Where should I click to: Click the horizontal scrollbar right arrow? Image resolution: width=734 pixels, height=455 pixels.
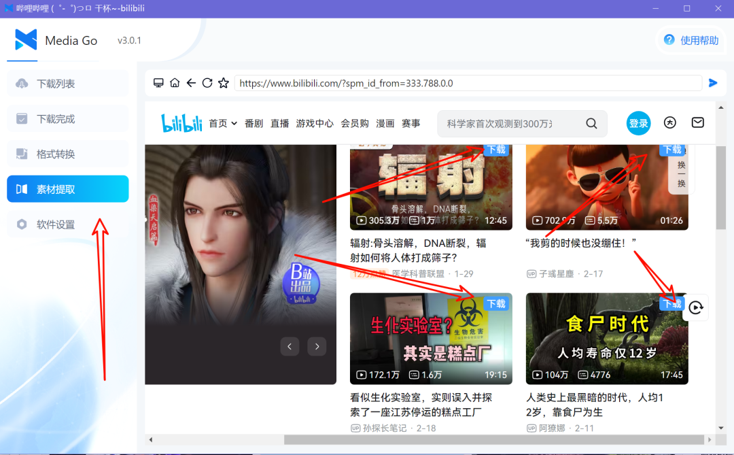[x=710, y=439]
